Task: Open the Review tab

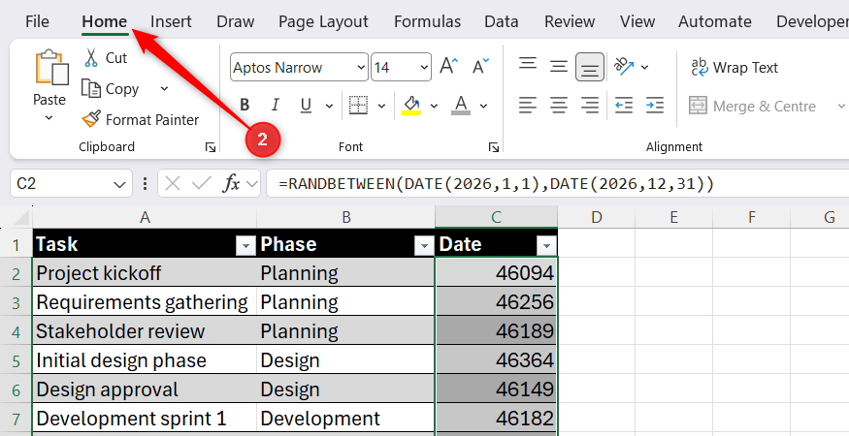Action: coord(569,21)
